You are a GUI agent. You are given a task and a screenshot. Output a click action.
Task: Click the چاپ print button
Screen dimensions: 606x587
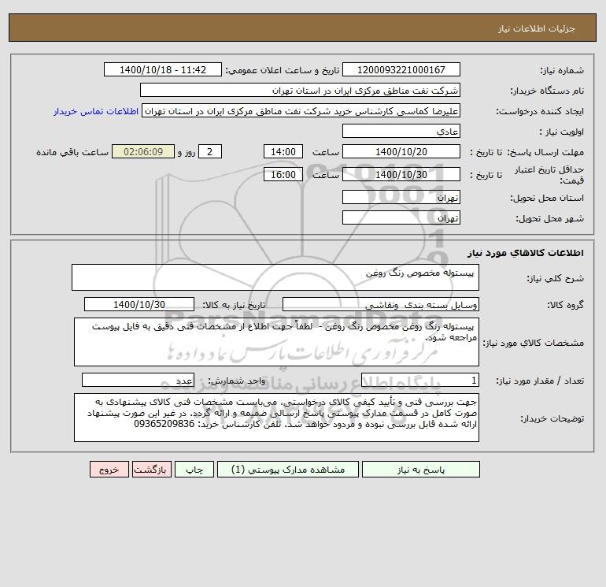[x=194, y=470]
